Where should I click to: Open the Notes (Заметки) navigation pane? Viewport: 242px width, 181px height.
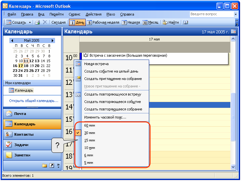(32, 155)
